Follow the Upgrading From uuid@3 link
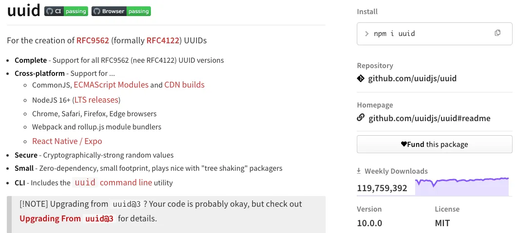The height and width of the screenshot is (233, 515). tap(66, 218)
